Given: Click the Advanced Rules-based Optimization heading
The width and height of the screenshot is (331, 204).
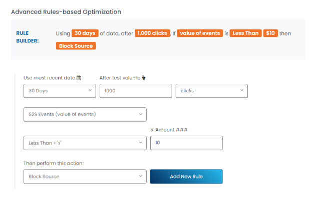Looking at the screenshot, I should point(66,12).
